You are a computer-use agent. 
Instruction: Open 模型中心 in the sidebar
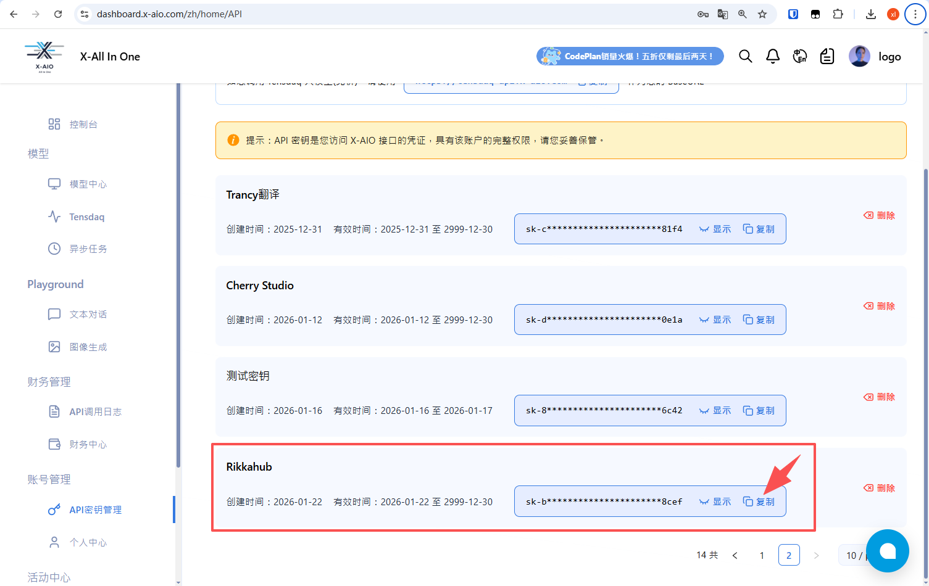pyautogui.click(x=77, y=184)
